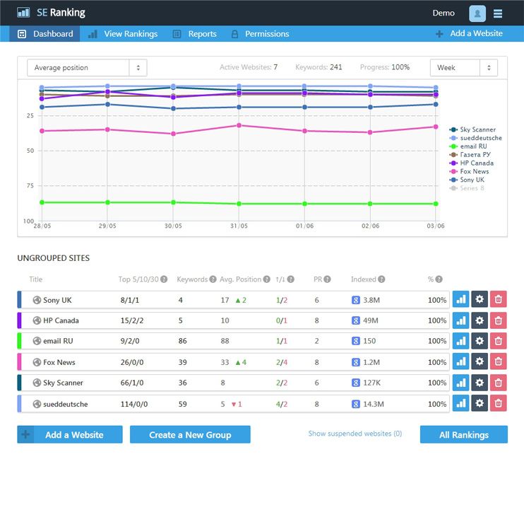This screenshot has height=505, width=524.
Task: Open the Demo user avatar menu
Action: [477, 13]
